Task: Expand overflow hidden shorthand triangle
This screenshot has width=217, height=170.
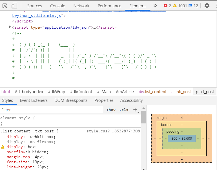Action: 29,152
